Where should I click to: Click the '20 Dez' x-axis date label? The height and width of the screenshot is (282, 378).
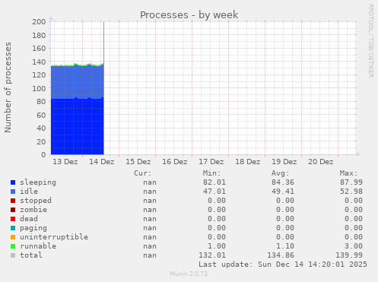click(x=321, y=162)
